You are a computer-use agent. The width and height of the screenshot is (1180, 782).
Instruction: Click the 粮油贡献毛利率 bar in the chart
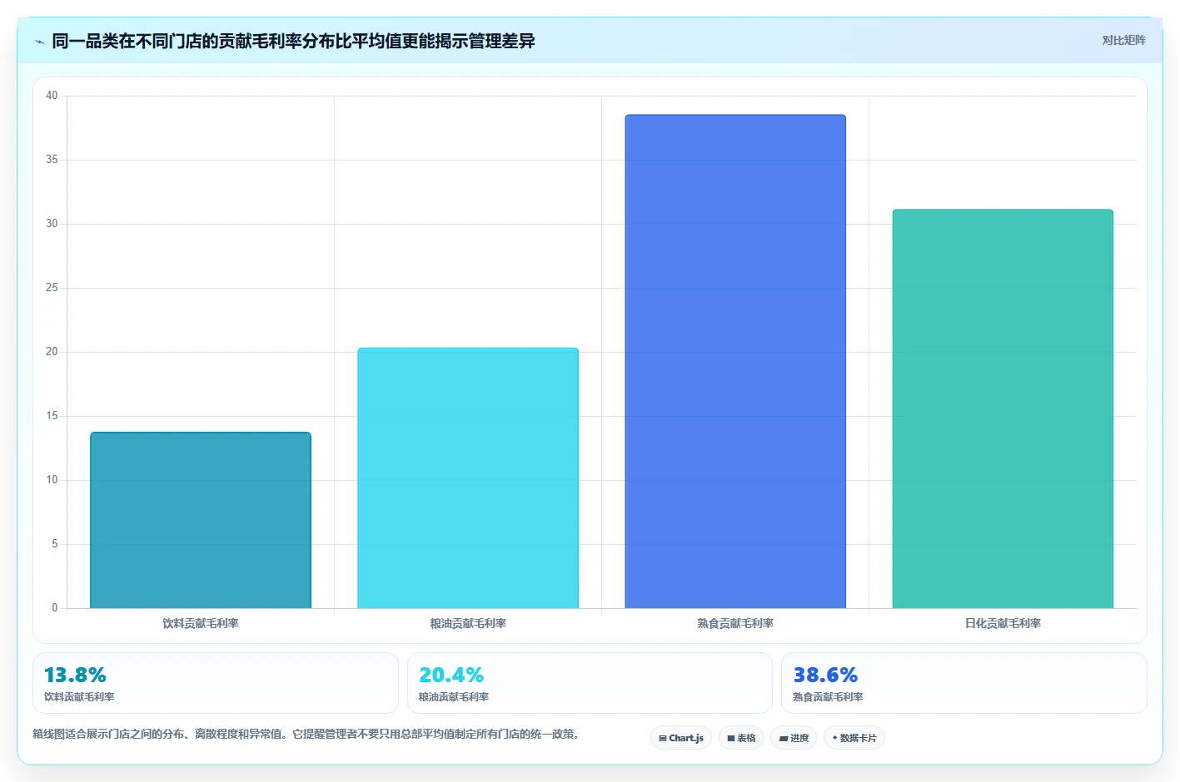pyautogui.click(x=468, y=478)
